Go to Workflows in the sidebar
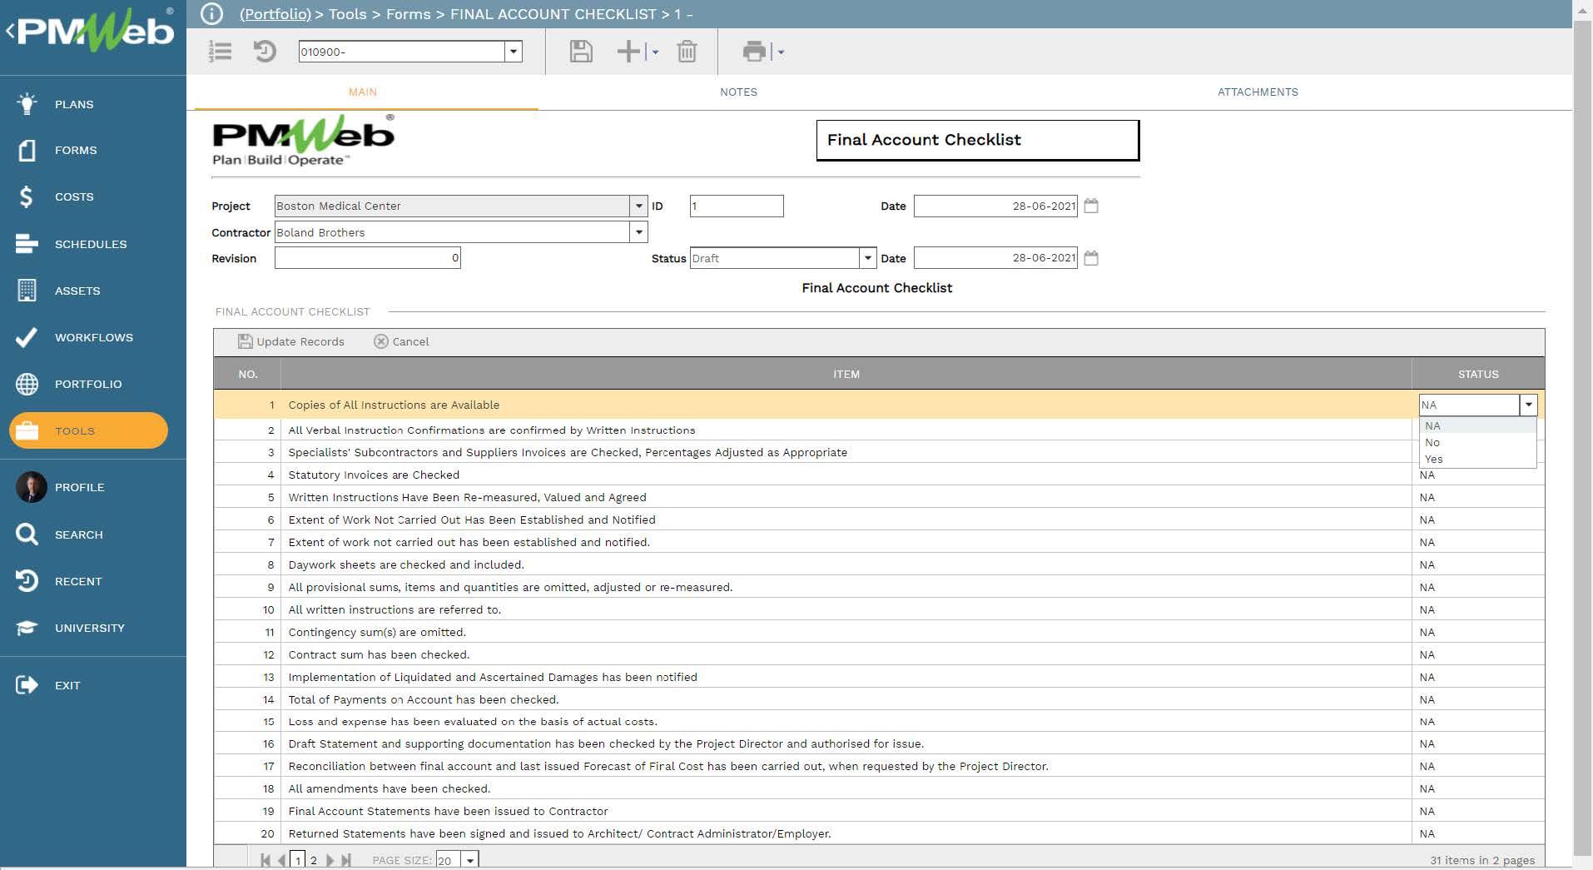The width and height of the screenshot is (1593, 870). (x=93, y=337)
